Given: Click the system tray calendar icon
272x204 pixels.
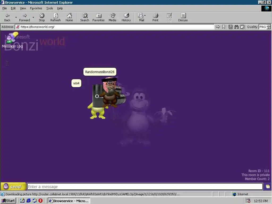Looking at the screenshot, I should click(248, 201).
